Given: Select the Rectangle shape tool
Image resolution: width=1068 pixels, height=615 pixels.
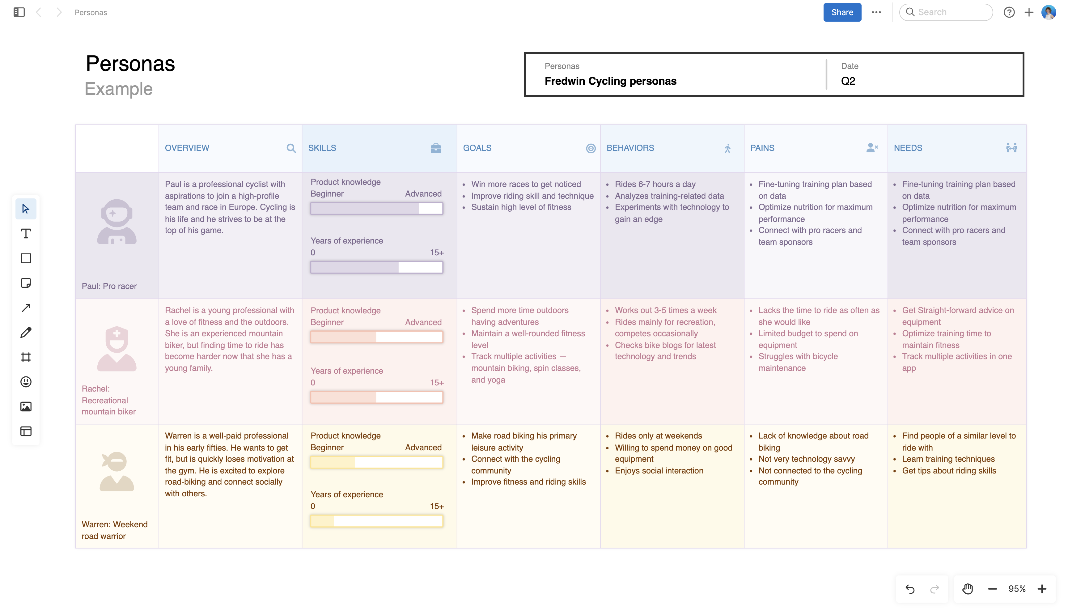Looking at the screenshot, I should point(26,258).
